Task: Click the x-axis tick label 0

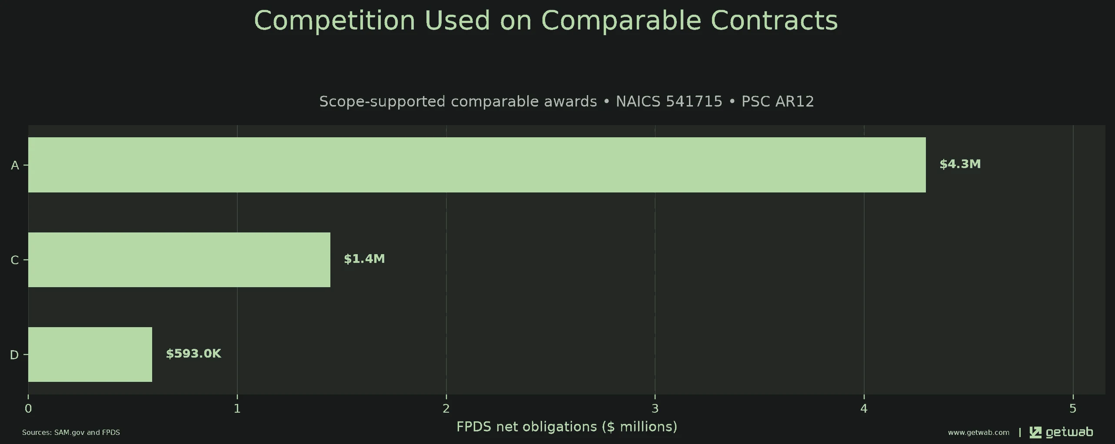Action: pyautogui.click(x=28, y=409)
